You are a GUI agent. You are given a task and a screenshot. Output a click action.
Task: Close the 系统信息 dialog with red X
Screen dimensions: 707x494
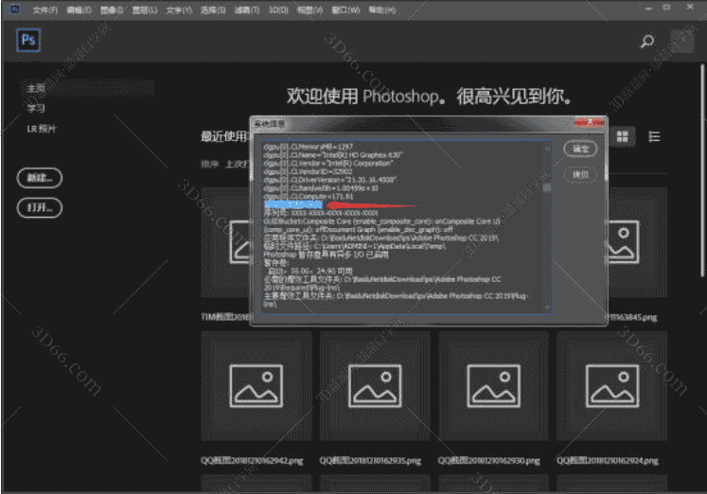595,123
